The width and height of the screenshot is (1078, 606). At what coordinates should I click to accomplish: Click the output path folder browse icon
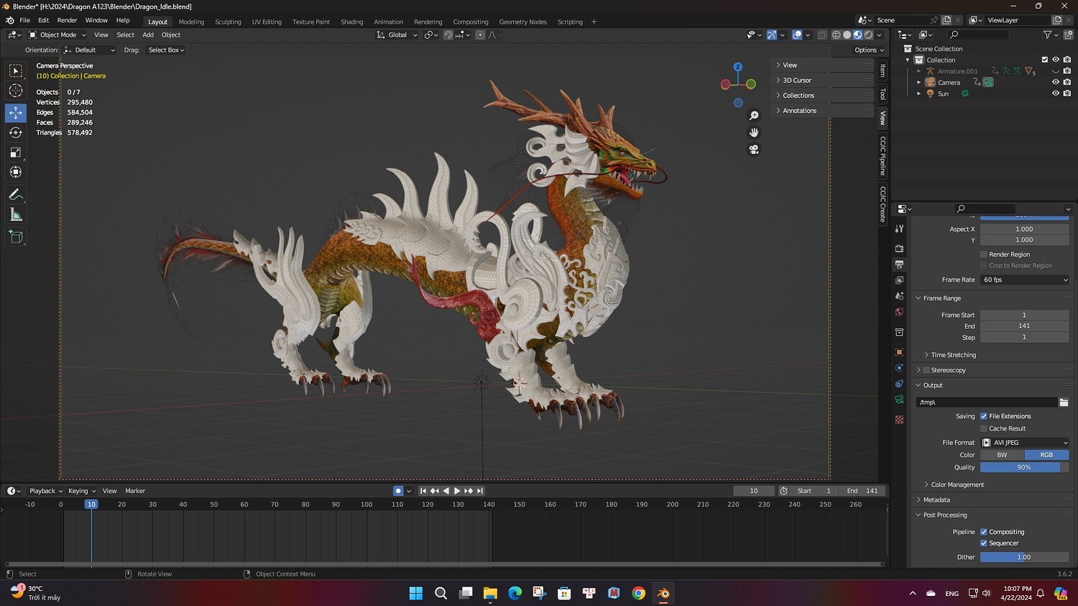coord(1064,403)
